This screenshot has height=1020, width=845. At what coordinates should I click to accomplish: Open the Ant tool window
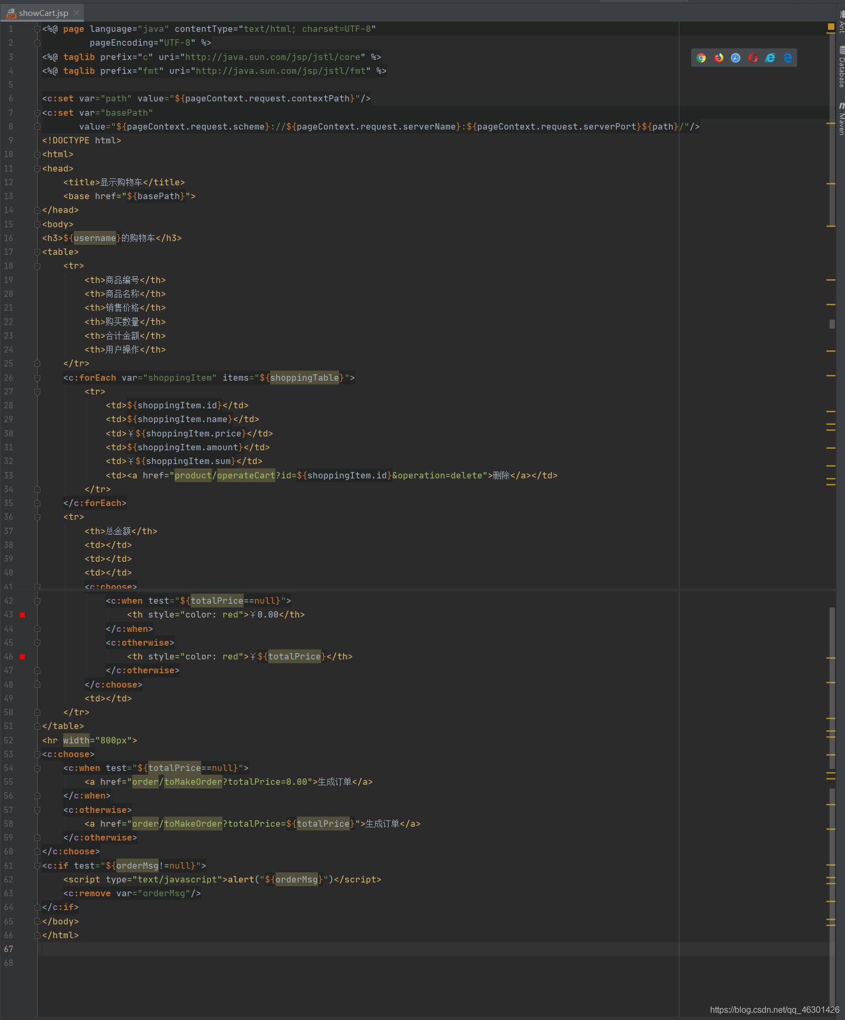[841, 21]
